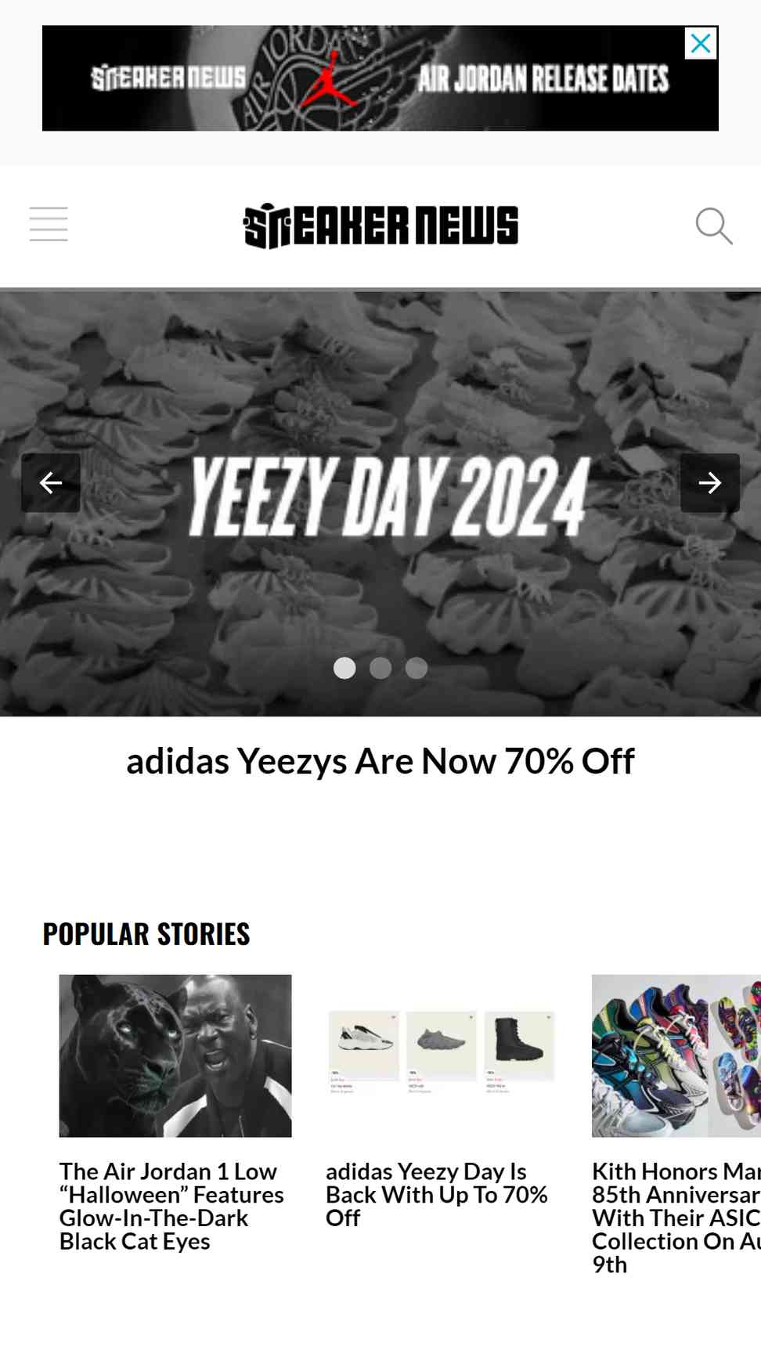The width and height of the screenshot is (761, 1353).
Task: Go to the previous carousel slide
Action: point(51,482)
